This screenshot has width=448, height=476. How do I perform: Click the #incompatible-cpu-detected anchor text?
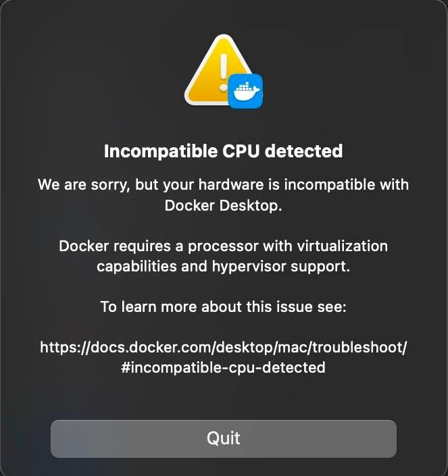(x=223, y=367)
